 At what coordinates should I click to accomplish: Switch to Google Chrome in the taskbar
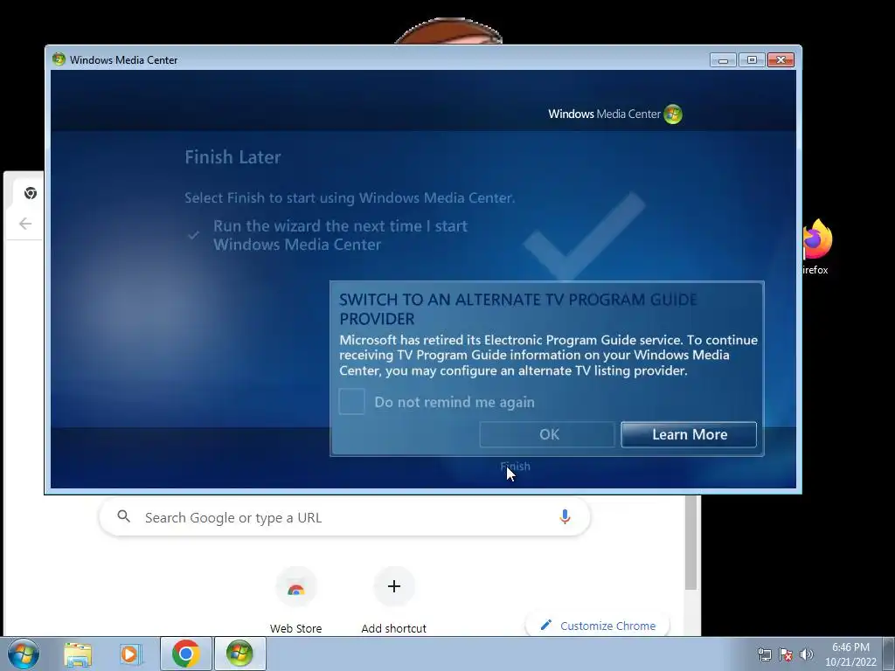[x=186, y=654]
